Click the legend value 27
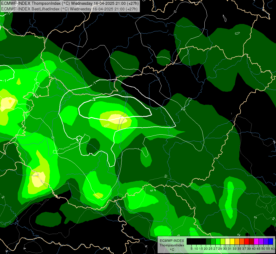276x254 pixels. click(x=215, y=249)
